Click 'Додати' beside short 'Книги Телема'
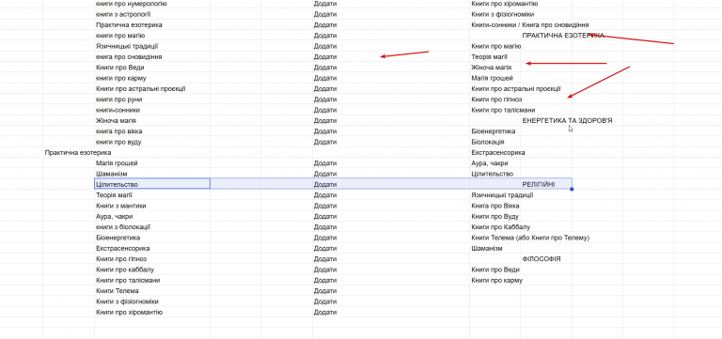Viewport: 722px width, 339px height. (x=325, y=291)
